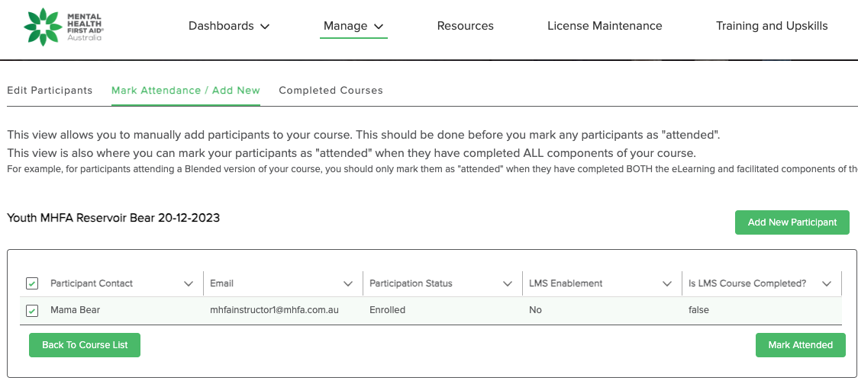Expand the Dashboards menu chevron
Image resolution: width=858 pixels, height=387 pixels.
(x=265, y=27)
